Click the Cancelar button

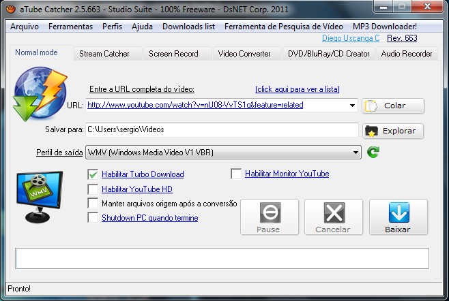coord(334,217)
